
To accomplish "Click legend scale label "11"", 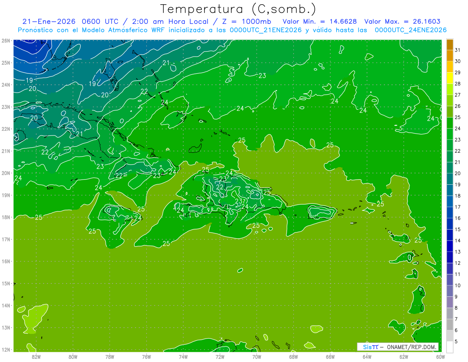I will (457, 275).
